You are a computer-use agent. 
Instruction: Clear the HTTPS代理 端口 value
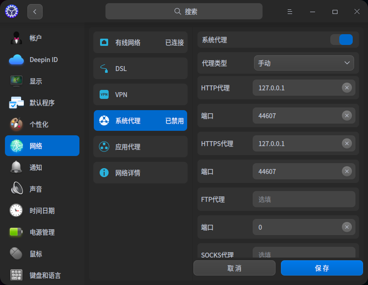(x=347, y=171)
